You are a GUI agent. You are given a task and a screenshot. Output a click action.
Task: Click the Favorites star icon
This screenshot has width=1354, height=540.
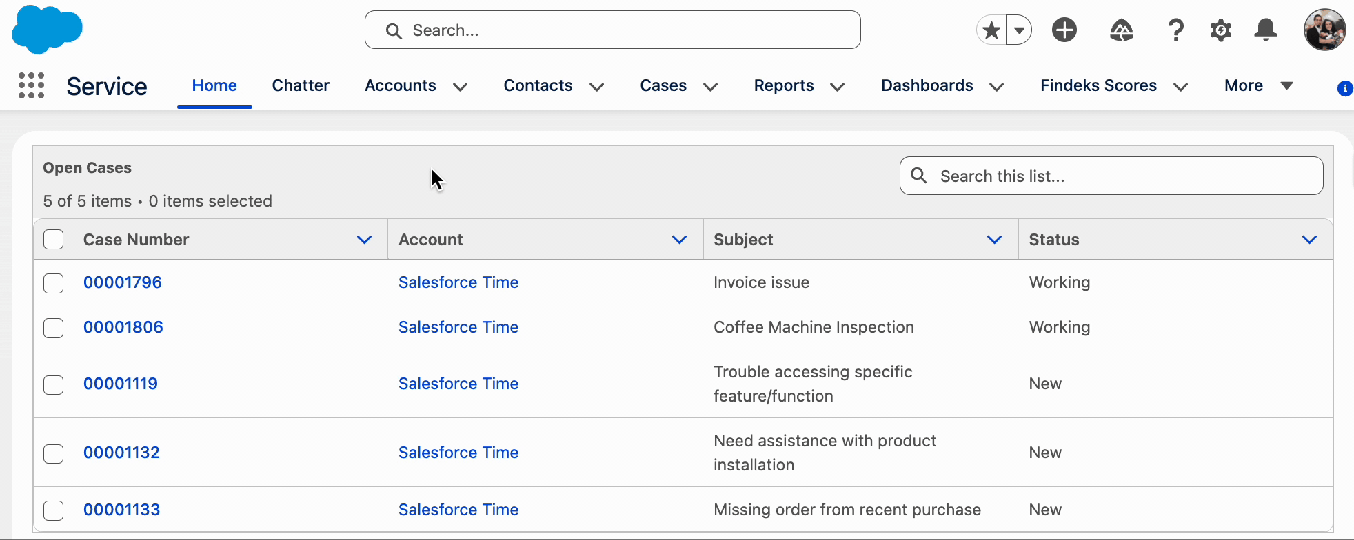pos(991,30)
